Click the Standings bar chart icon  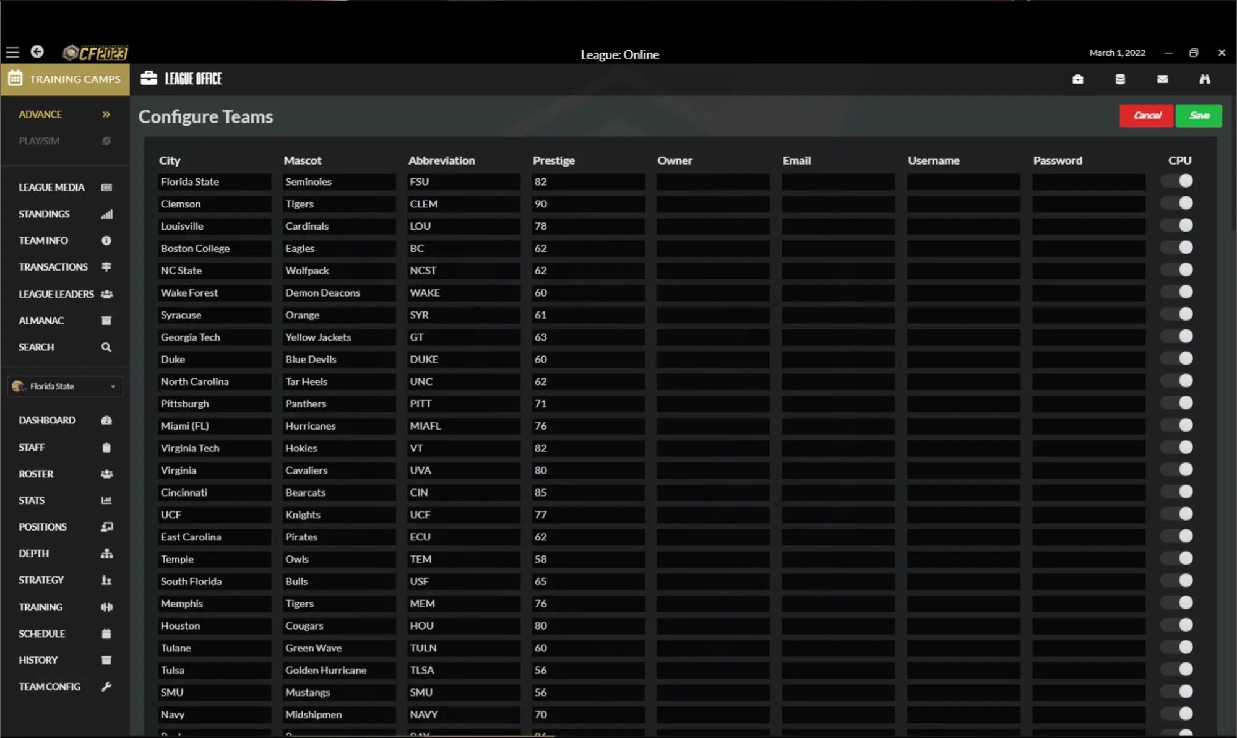[106, 214]
